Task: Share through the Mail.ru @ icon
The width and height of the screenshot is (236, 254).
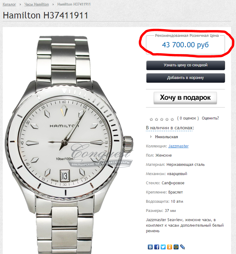Action: [176, 247]
